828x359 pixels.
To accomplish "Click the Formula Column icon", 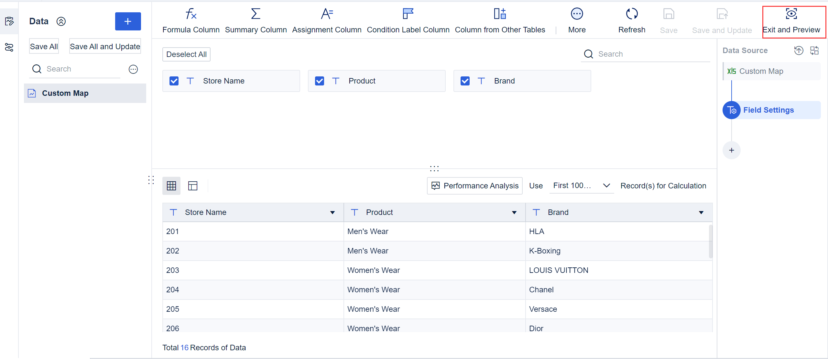I will coord(191,14).
